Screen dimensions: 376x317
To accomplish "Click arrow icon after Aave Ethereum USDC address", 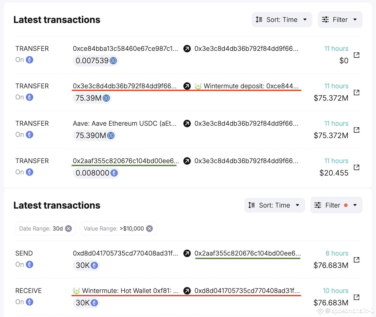I will pyautogui.click(x=187, y=124).
